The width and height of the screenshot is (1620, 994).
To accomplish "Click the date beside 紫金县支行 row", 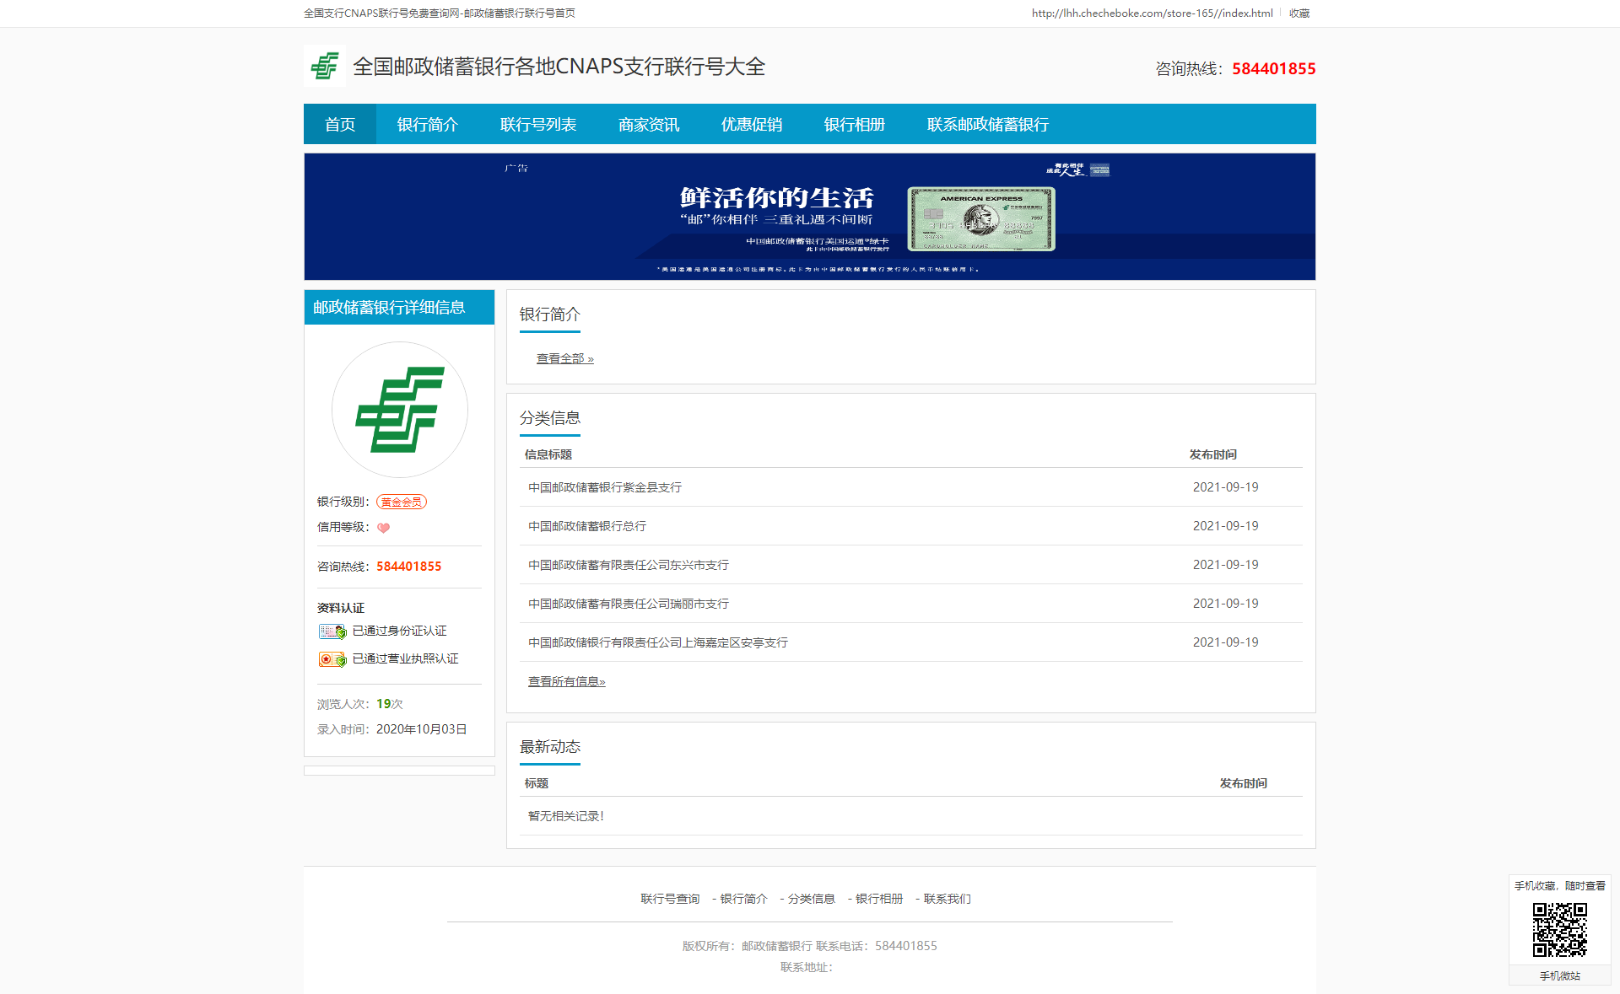I will tap(1226, 487).
